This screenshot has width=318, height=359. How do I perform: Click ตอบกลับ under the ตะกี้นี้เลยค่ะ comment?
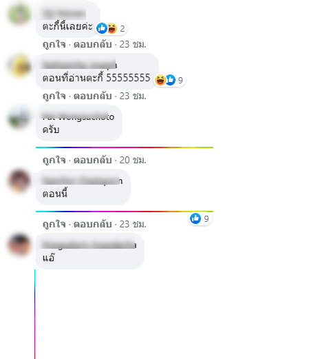(x=93, y=44)
